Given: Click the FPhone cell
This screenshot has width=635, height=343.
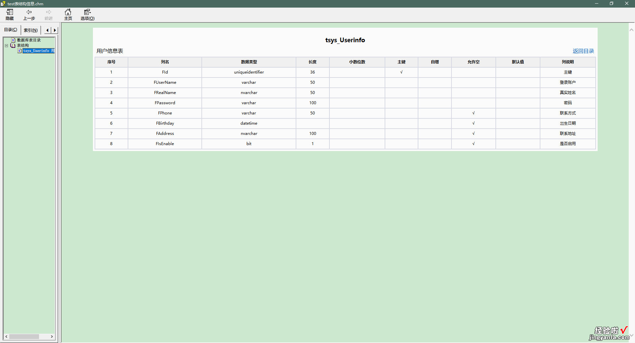Looking at the screenshot, I should (165, 113).
